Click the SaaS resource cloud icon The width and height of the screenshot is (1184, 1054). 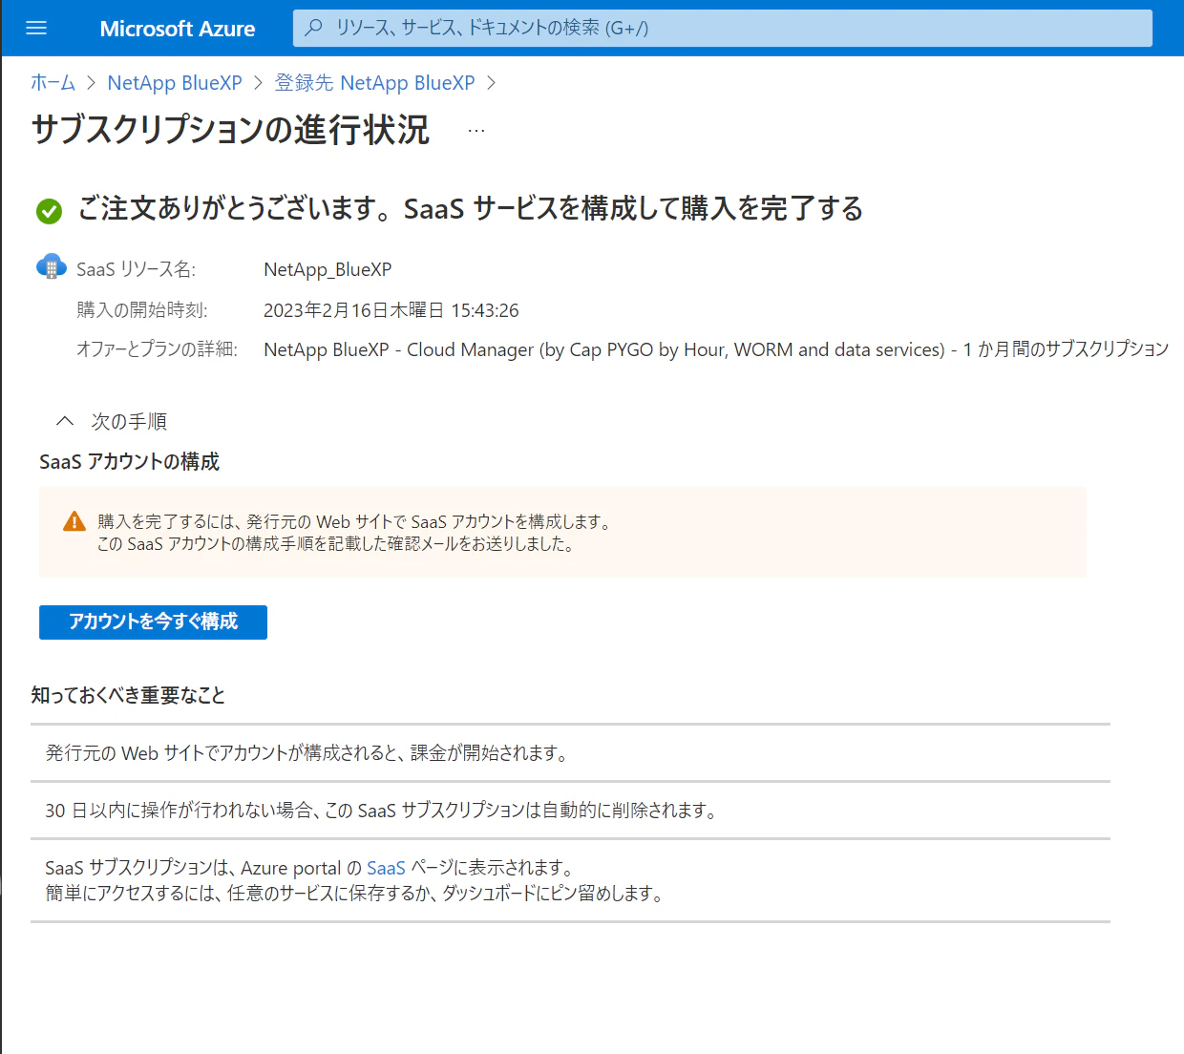(x=52, y=266)
